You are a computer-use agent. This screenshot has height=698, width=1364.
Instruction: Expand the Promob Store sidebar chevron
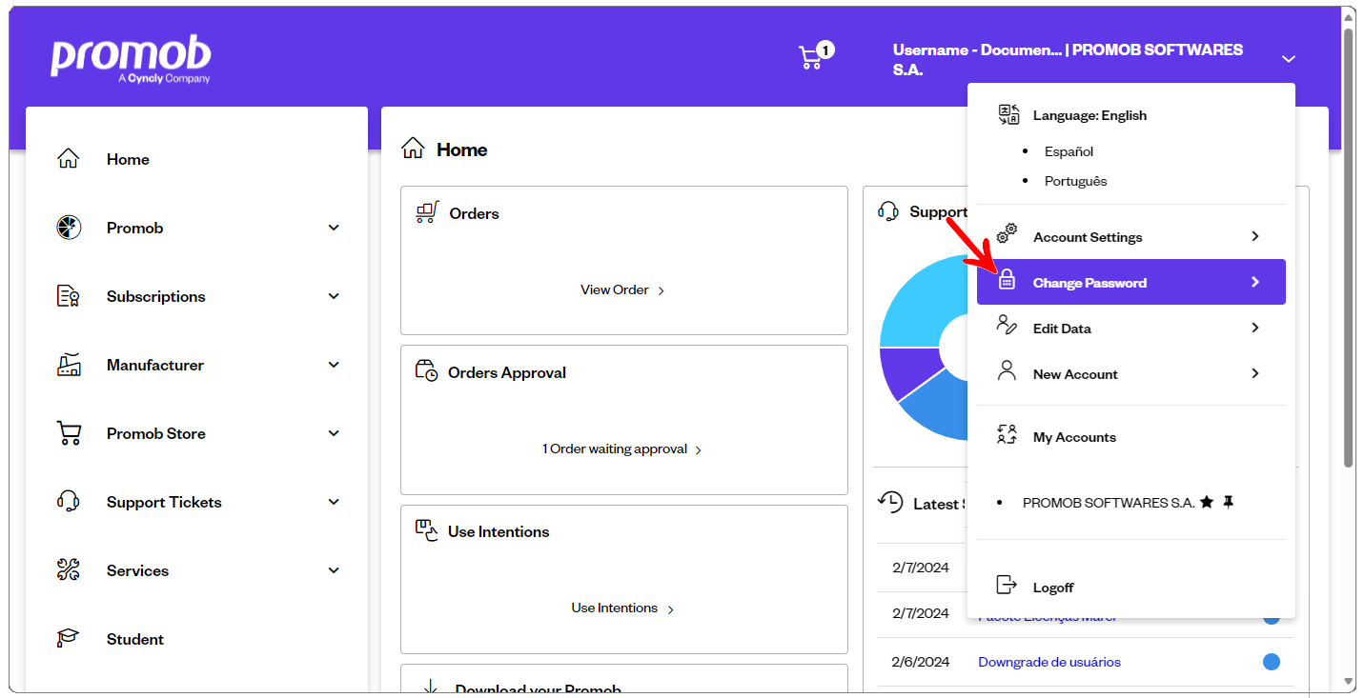click(334, 433)
